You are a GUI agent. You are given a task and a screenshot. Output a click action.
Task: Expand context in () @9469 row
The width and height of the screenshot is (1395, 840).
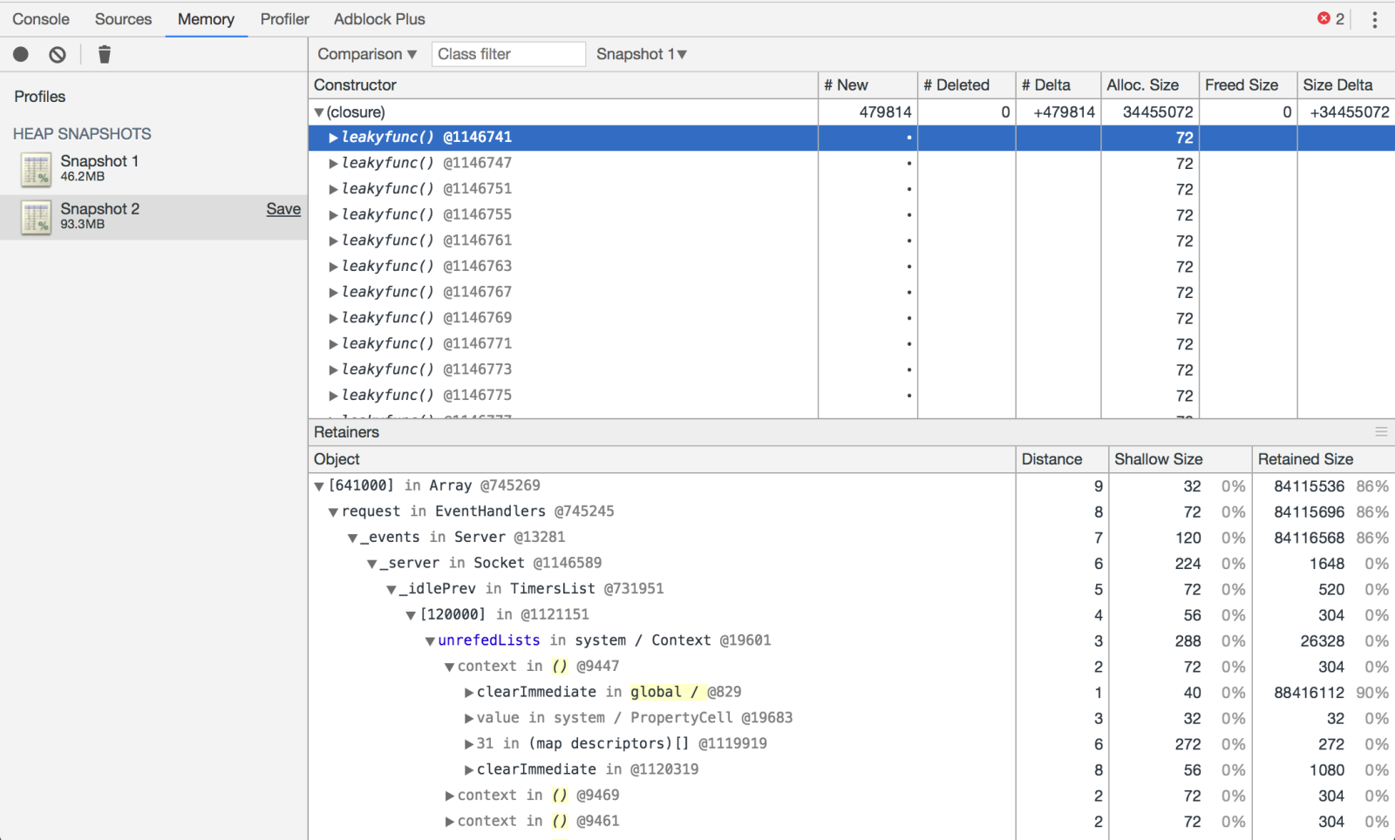(450, 796)
